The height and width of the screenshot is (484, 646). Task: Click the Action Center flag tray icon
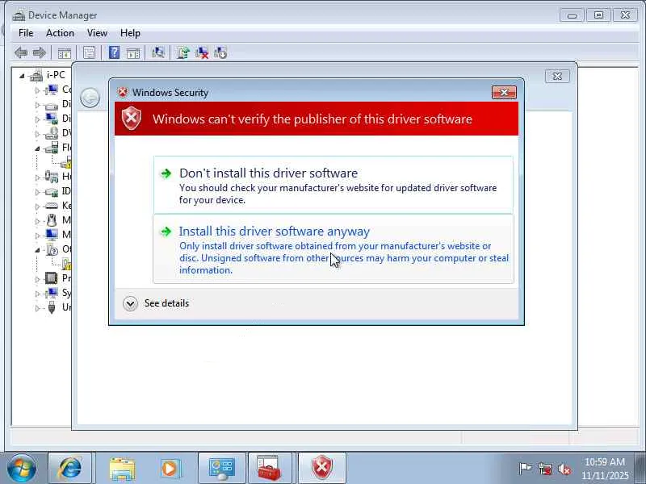click(525, 469)
